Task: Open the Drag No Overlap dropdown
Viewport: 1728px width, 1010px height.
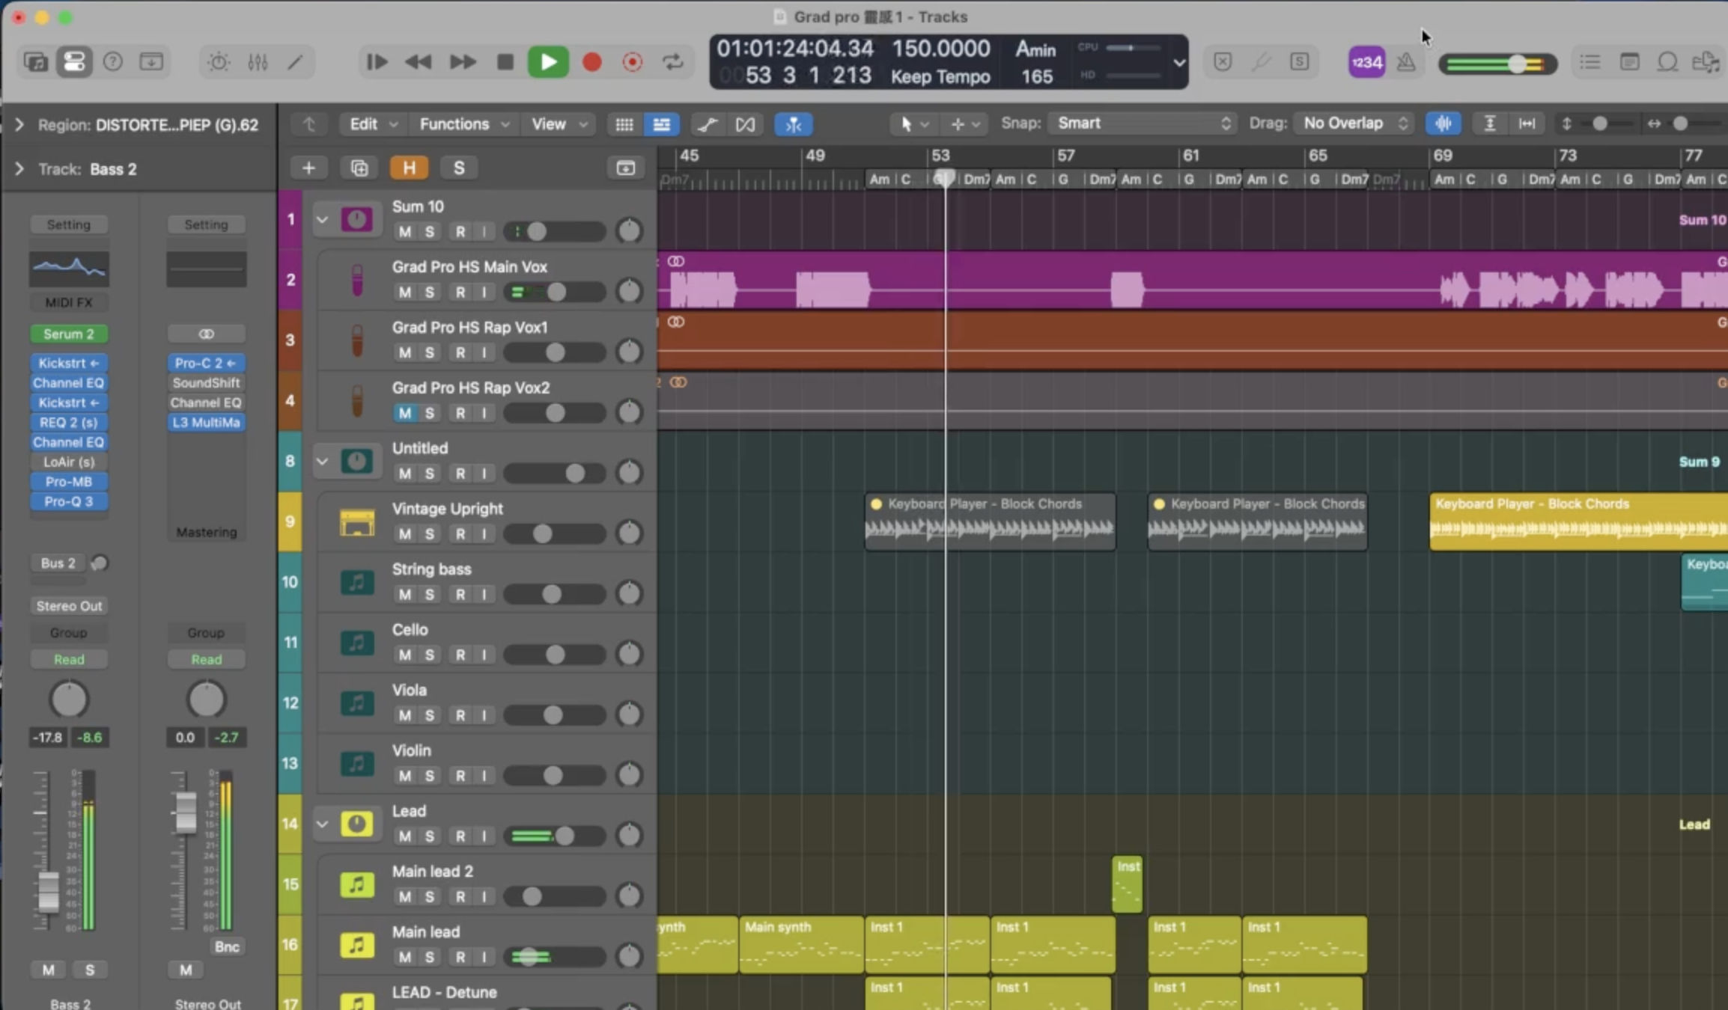Action: (1354, 123)
